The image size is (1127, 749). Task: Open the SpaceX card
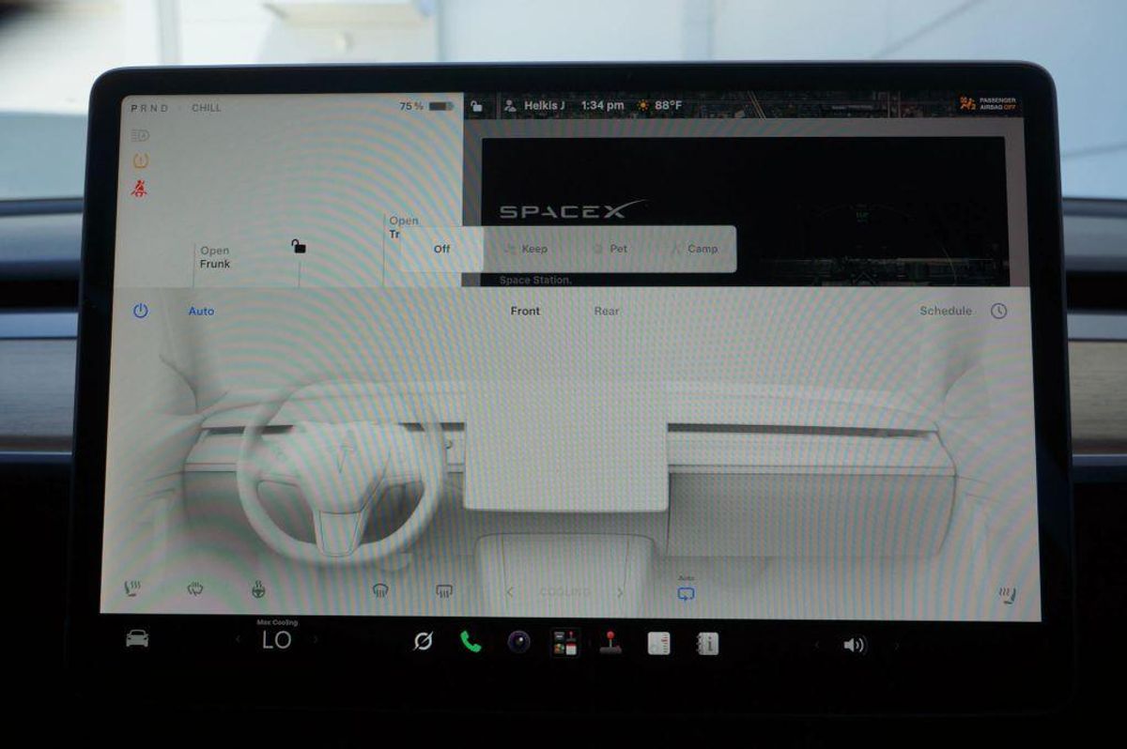tap(744, 211)
